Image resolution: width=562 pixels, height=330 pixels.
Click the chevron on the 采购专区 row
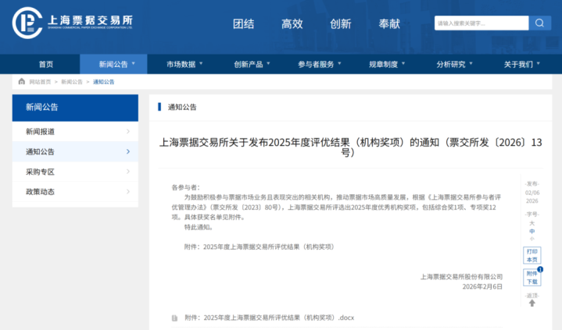pyautogui.click(x=128, y=172)
